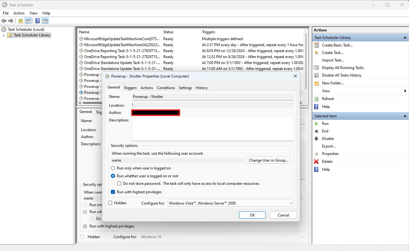Screen dimensions: 409x251
Task: Click the task list horizontal scrollbar right arrow
Action: 301,103
